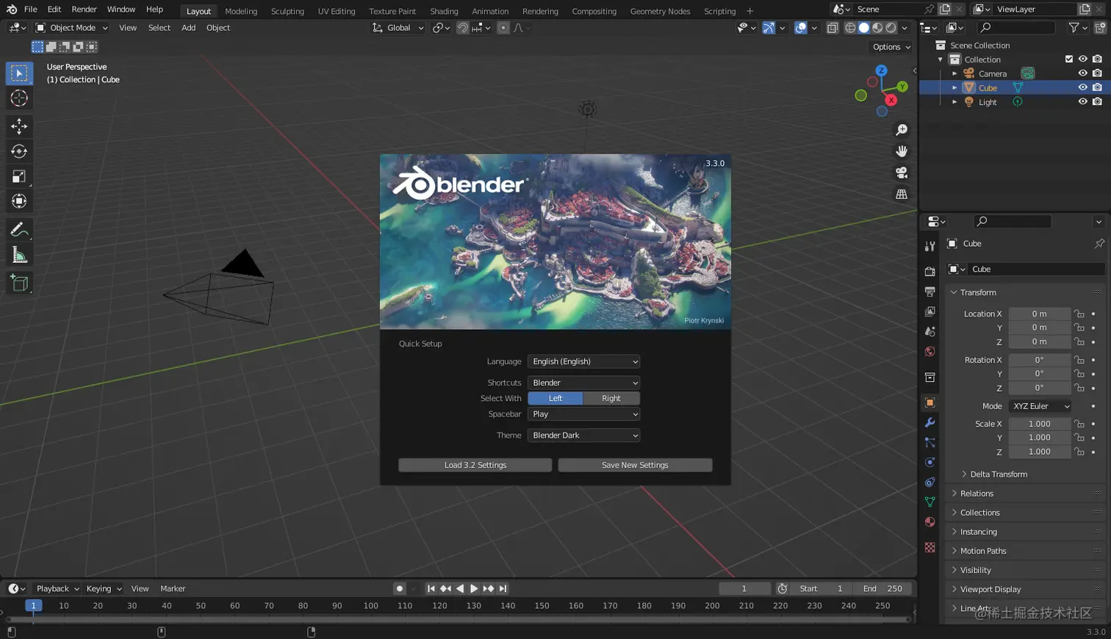Screen dimensions: 1111x639
Task: Click the End frame 250 field
Action: (882, 588)
